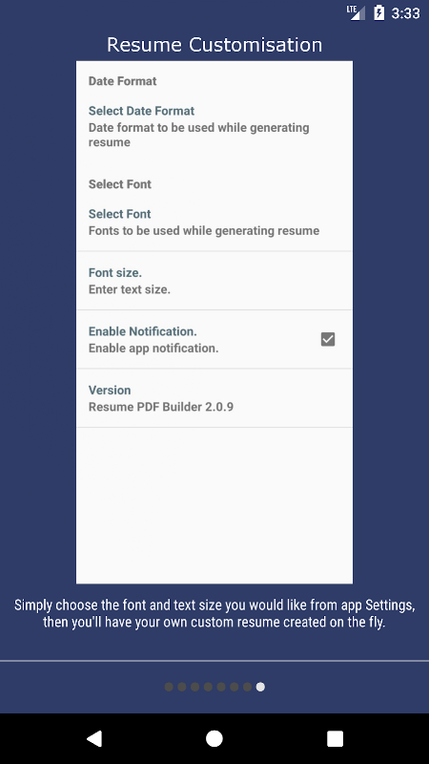The height and width of the screenshot is (764, 429).
Task: Tap the LTE signal strength icon
Action: pos(356,12)
